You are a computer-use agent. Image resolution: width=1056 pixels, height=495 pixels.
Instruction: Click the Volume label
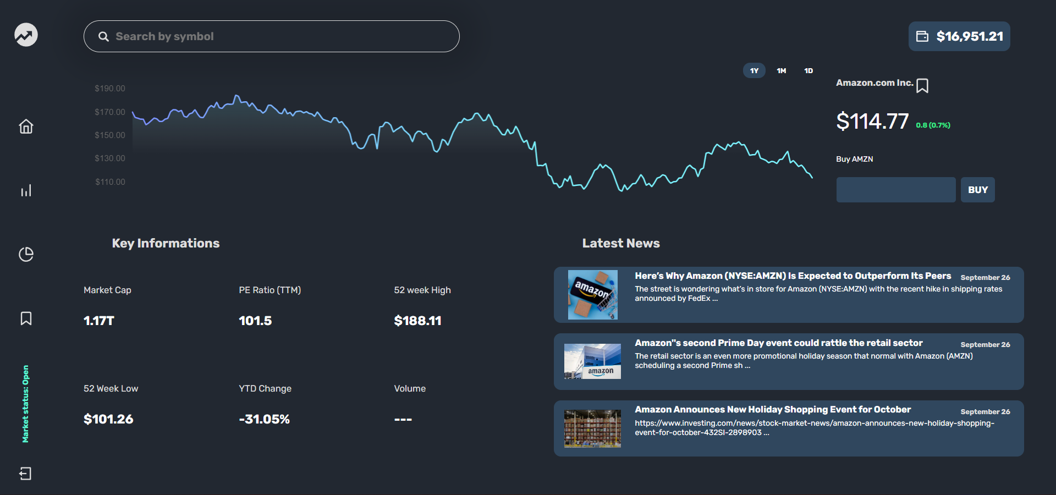[410, 389]
